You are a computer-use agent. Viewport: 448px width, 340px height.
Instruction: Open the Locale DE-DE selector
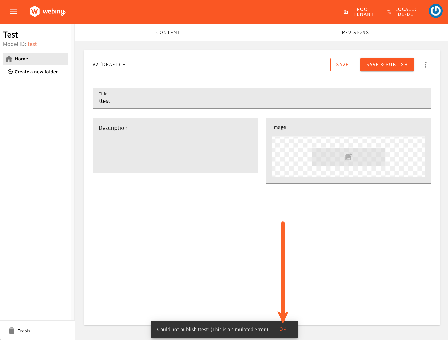tap(402, 12)
